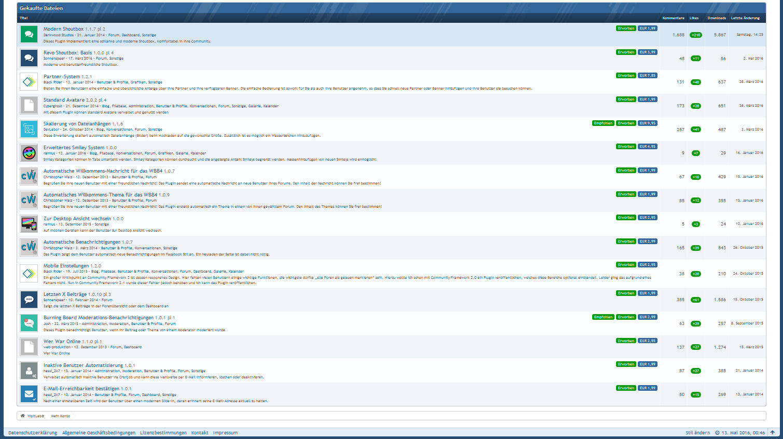This screenshot has width=783, height=439.
Task: Click the Impressum link in footer
Action: pyautogui.click(x=225, y=433)
